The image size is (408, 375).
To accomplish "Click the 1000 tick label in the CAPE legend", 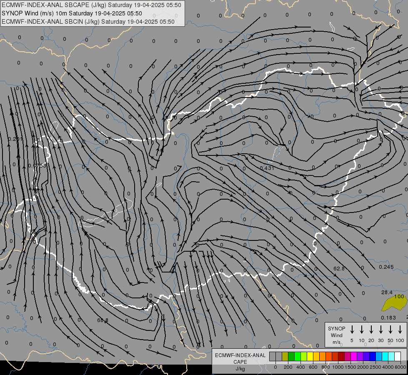I will tap(338, 367).
